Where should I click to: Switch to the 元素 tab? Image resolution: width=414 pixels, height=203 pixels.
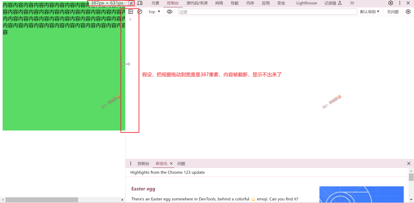(x=155, y=3)
